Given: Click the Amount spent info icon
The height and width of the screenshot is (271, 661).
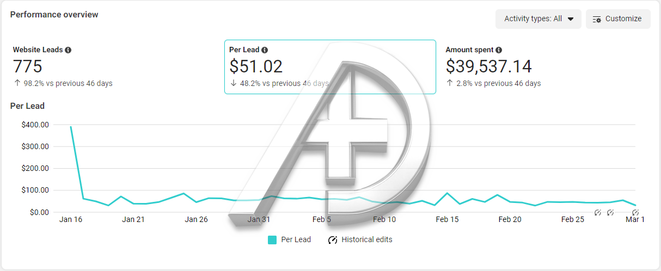Looking at the screenshot, I should coord(499,50).
